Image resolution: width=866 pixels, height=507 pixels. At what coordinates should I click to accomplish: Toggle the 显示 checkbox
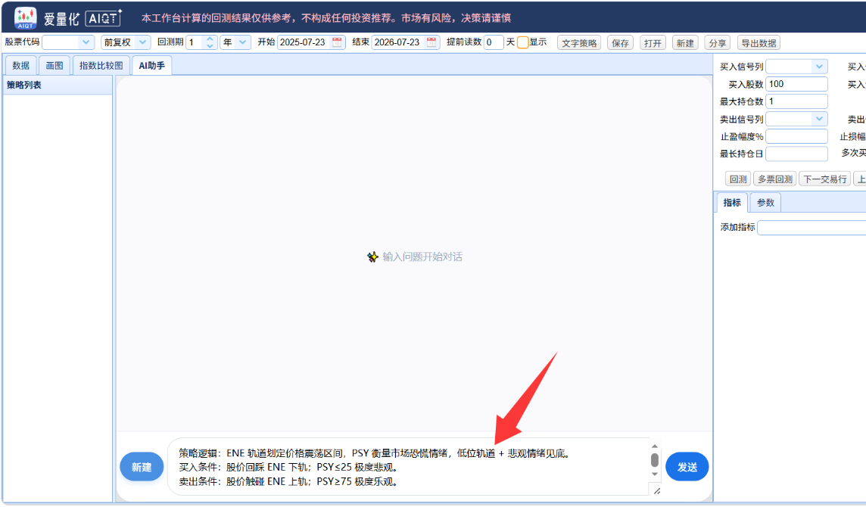click(x=522, y=42)
